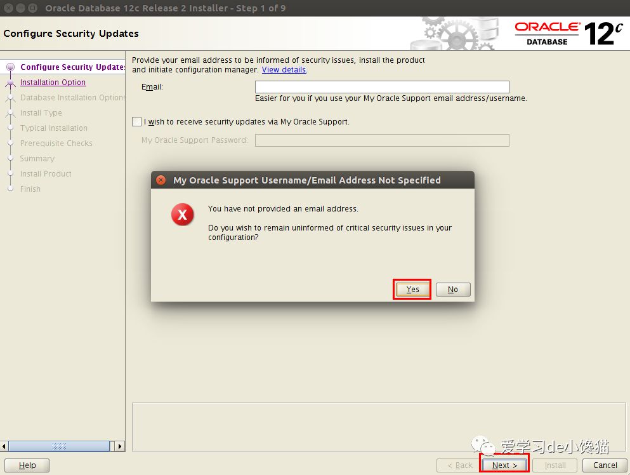Click the < Back button
Image resolution: width=630 pixels, height=475 pixels.
459,465
